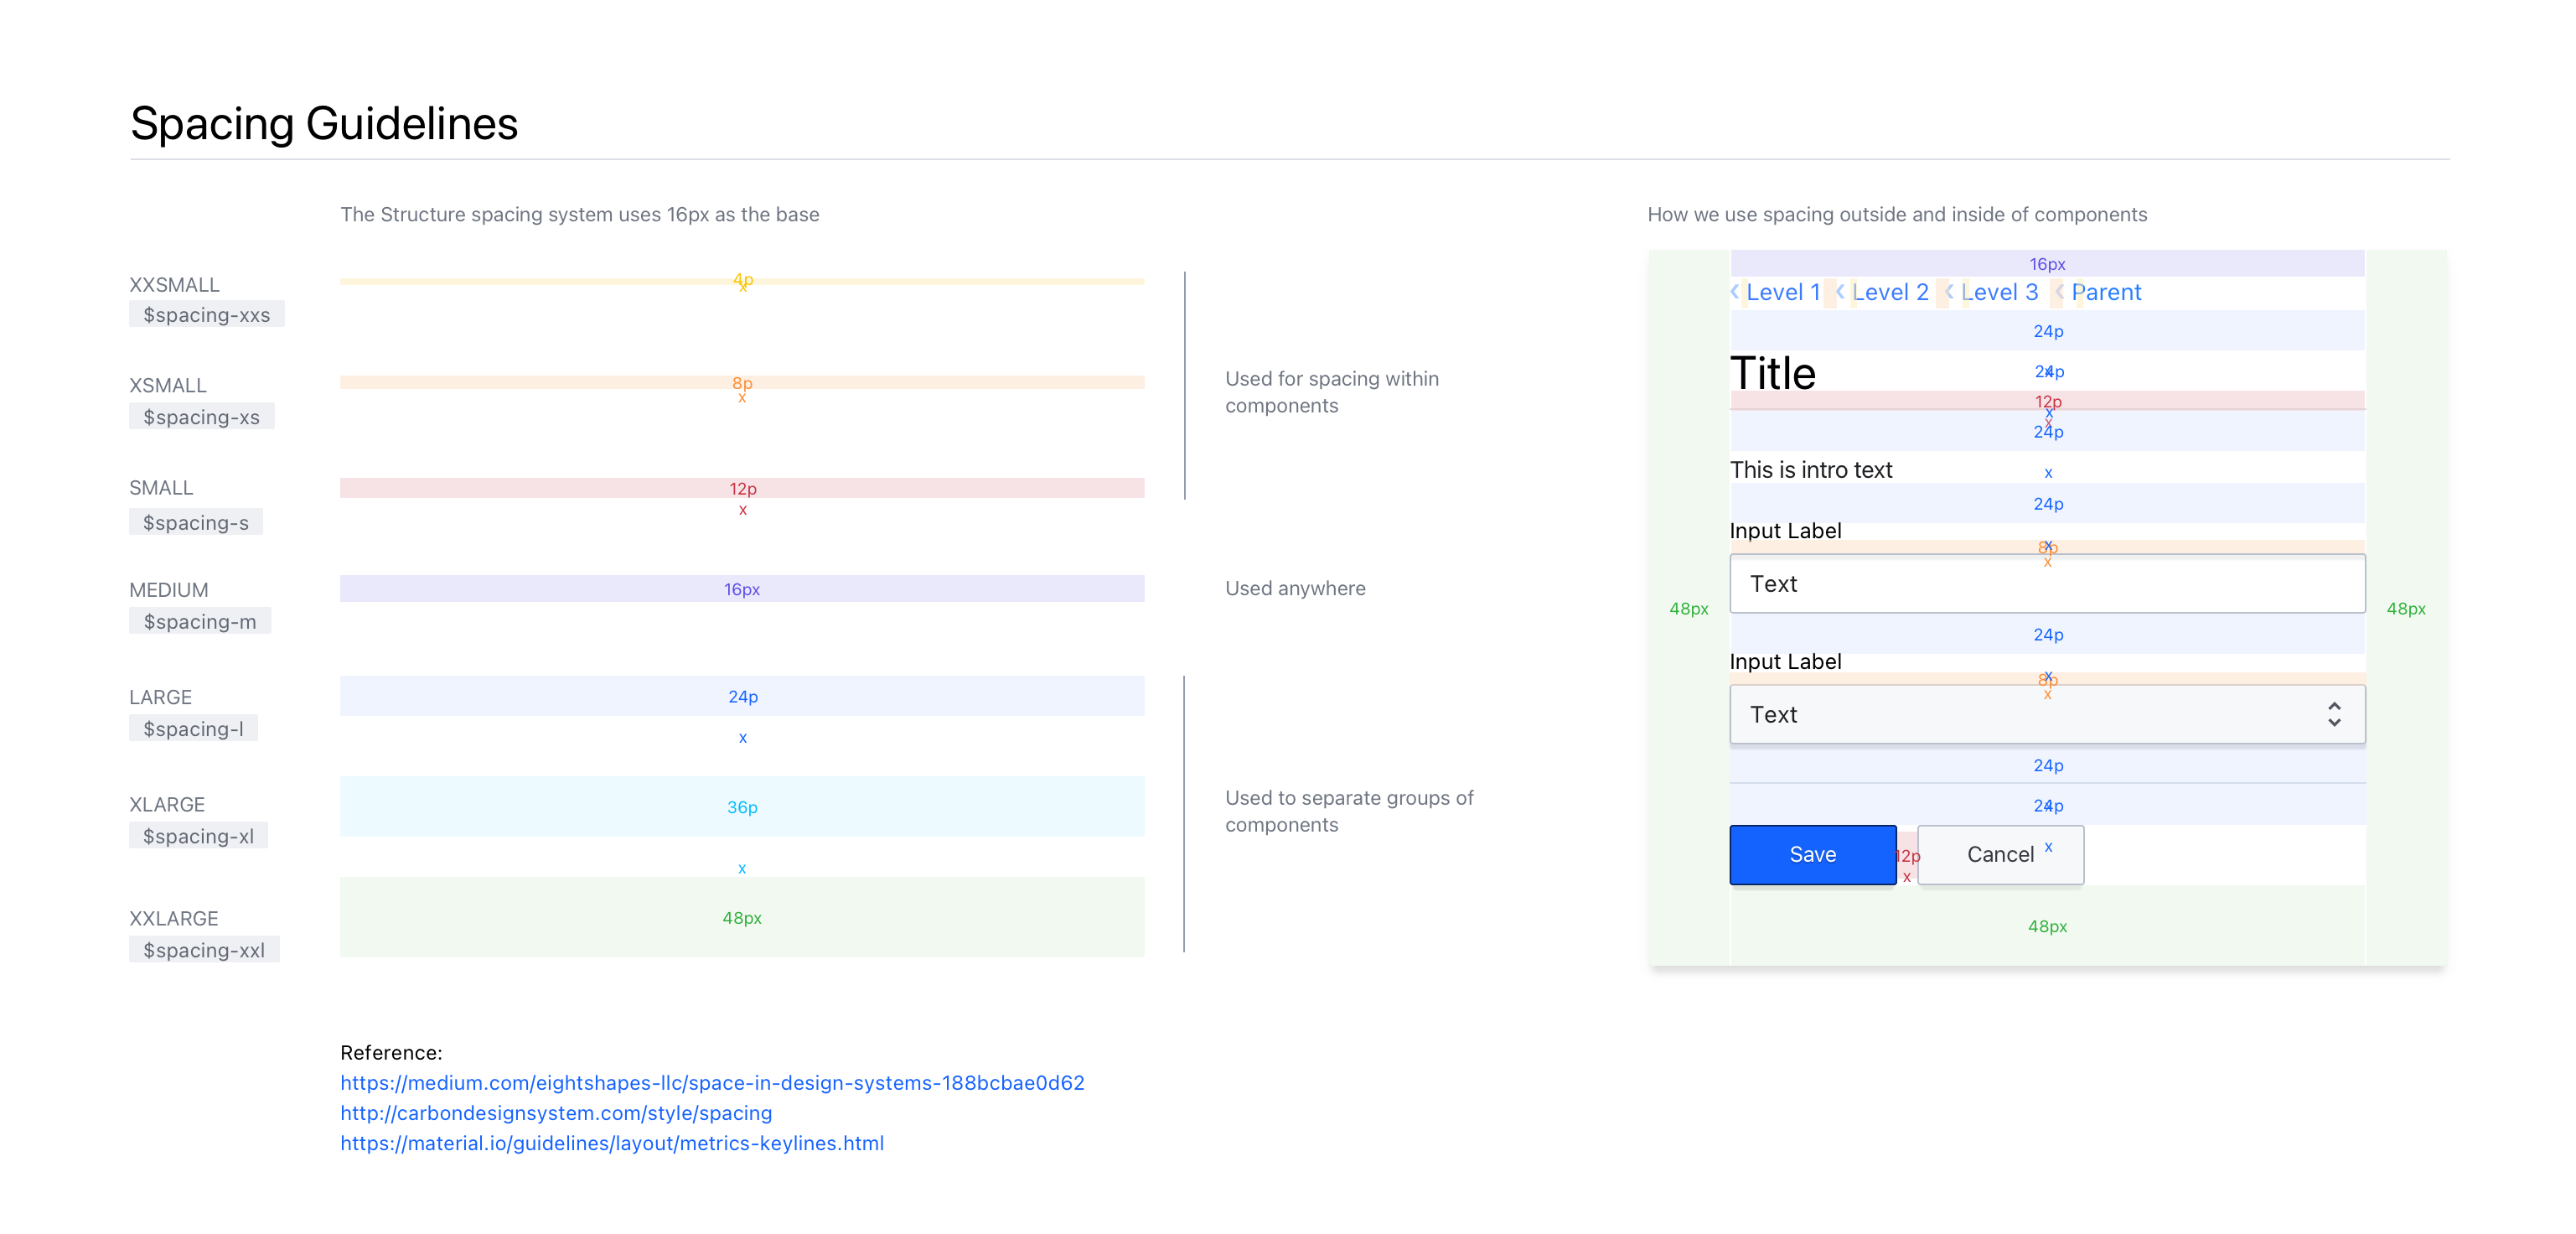The image size is (2576, 1234).
Task: Click the select dropdown up-down arrows
Action: (2334, 714)
